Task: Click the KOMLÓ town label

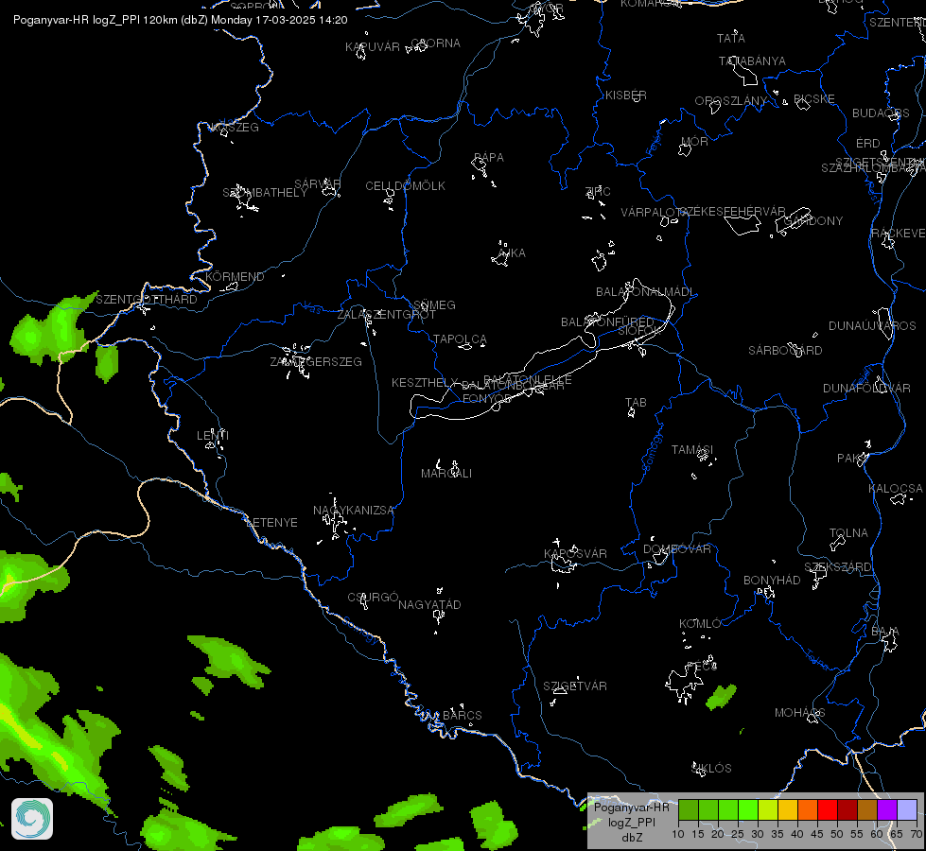Action: pos(700,624)
